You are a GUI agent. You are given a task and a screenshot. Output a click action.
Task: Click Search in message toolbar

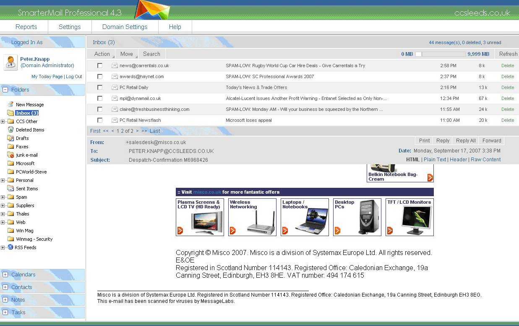(x=151, y=54)
